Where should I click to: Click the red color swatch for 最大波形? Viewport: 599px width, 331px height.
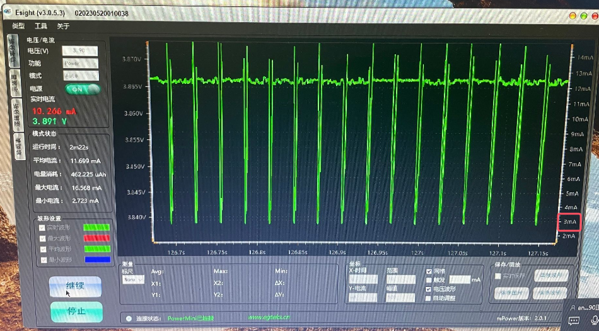pos(96,238)
